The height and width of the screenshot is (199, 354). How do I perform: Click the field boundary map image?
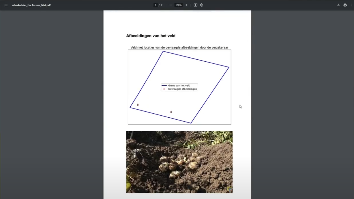tap(179, 87)
